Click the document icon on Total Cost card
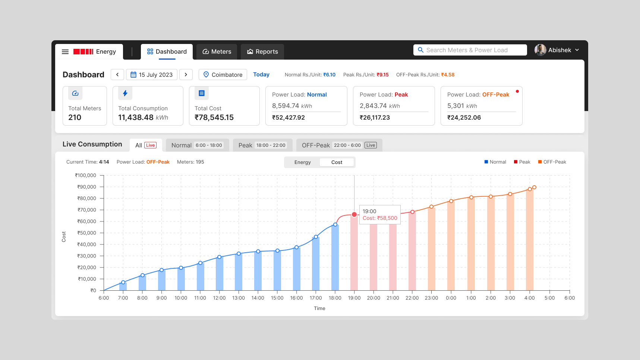Screen dimensions: 640x360 [201, 93]
